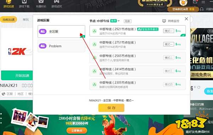Click the 刷新 refresh button
Image resolution: width=213 pixels, height=135 pixels.
128,21
